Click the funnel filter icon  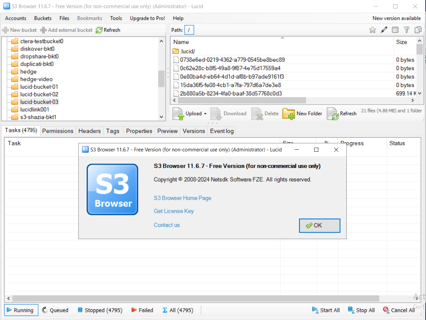click(x=407, y=30)
